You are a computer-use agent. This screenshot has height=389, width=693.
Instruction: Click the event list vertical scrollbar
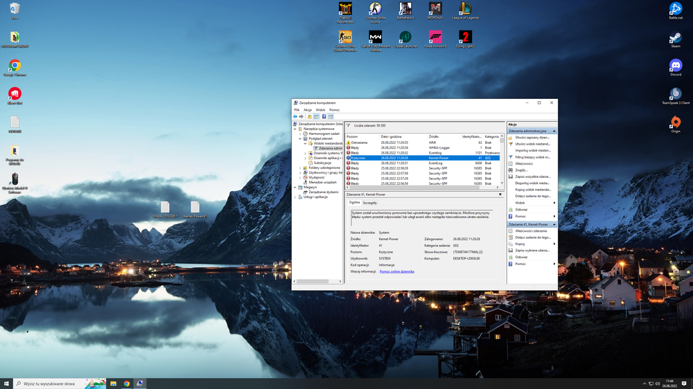pos(502,159)
